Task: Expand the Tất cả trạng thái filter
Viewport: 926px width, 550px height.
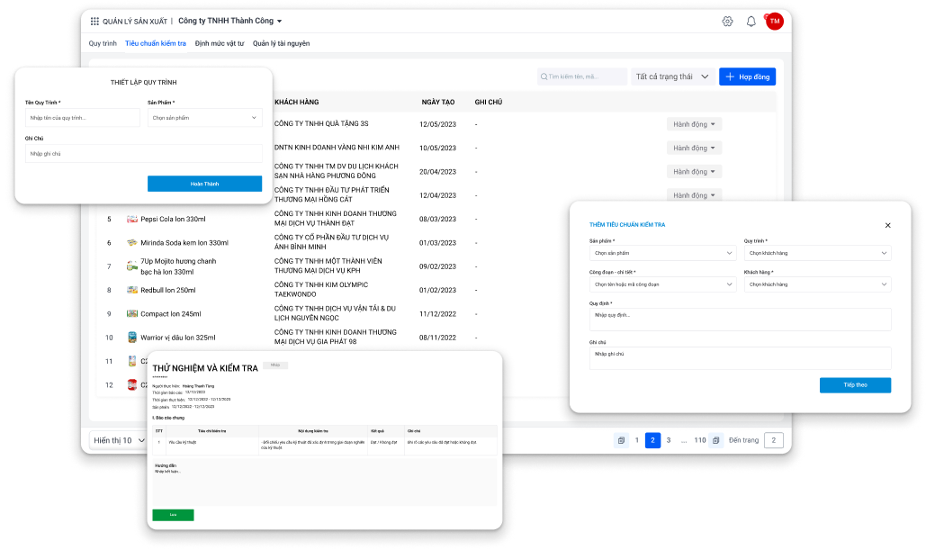Action: [x=673, y=77]
